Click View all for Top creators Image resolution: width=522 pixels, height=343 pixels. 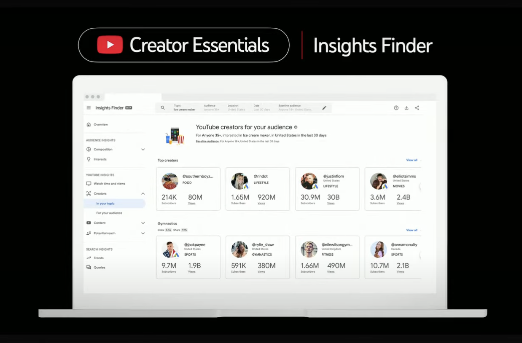click(412, 160)
